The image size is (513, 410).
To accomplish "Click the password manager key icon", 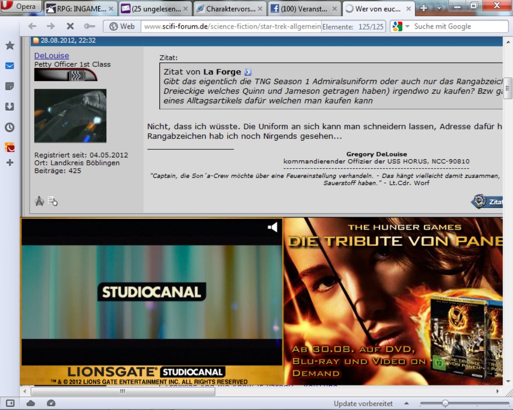I will click(89, 26).
